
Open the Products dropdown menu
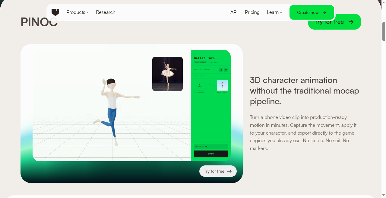click(x=78, y=12)
